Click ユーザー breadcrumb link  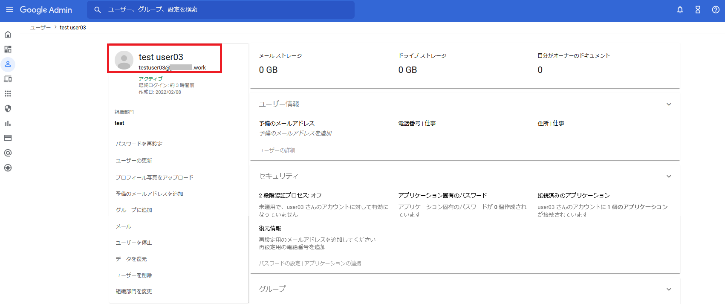(40, 27)
